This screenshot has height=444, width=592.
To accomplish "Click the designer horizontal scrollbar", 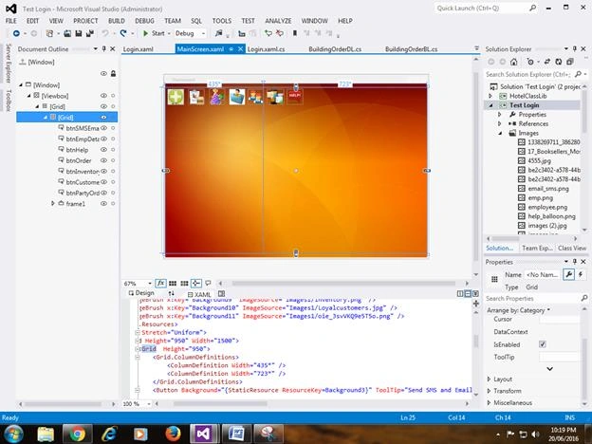I will tap(343, 283).
